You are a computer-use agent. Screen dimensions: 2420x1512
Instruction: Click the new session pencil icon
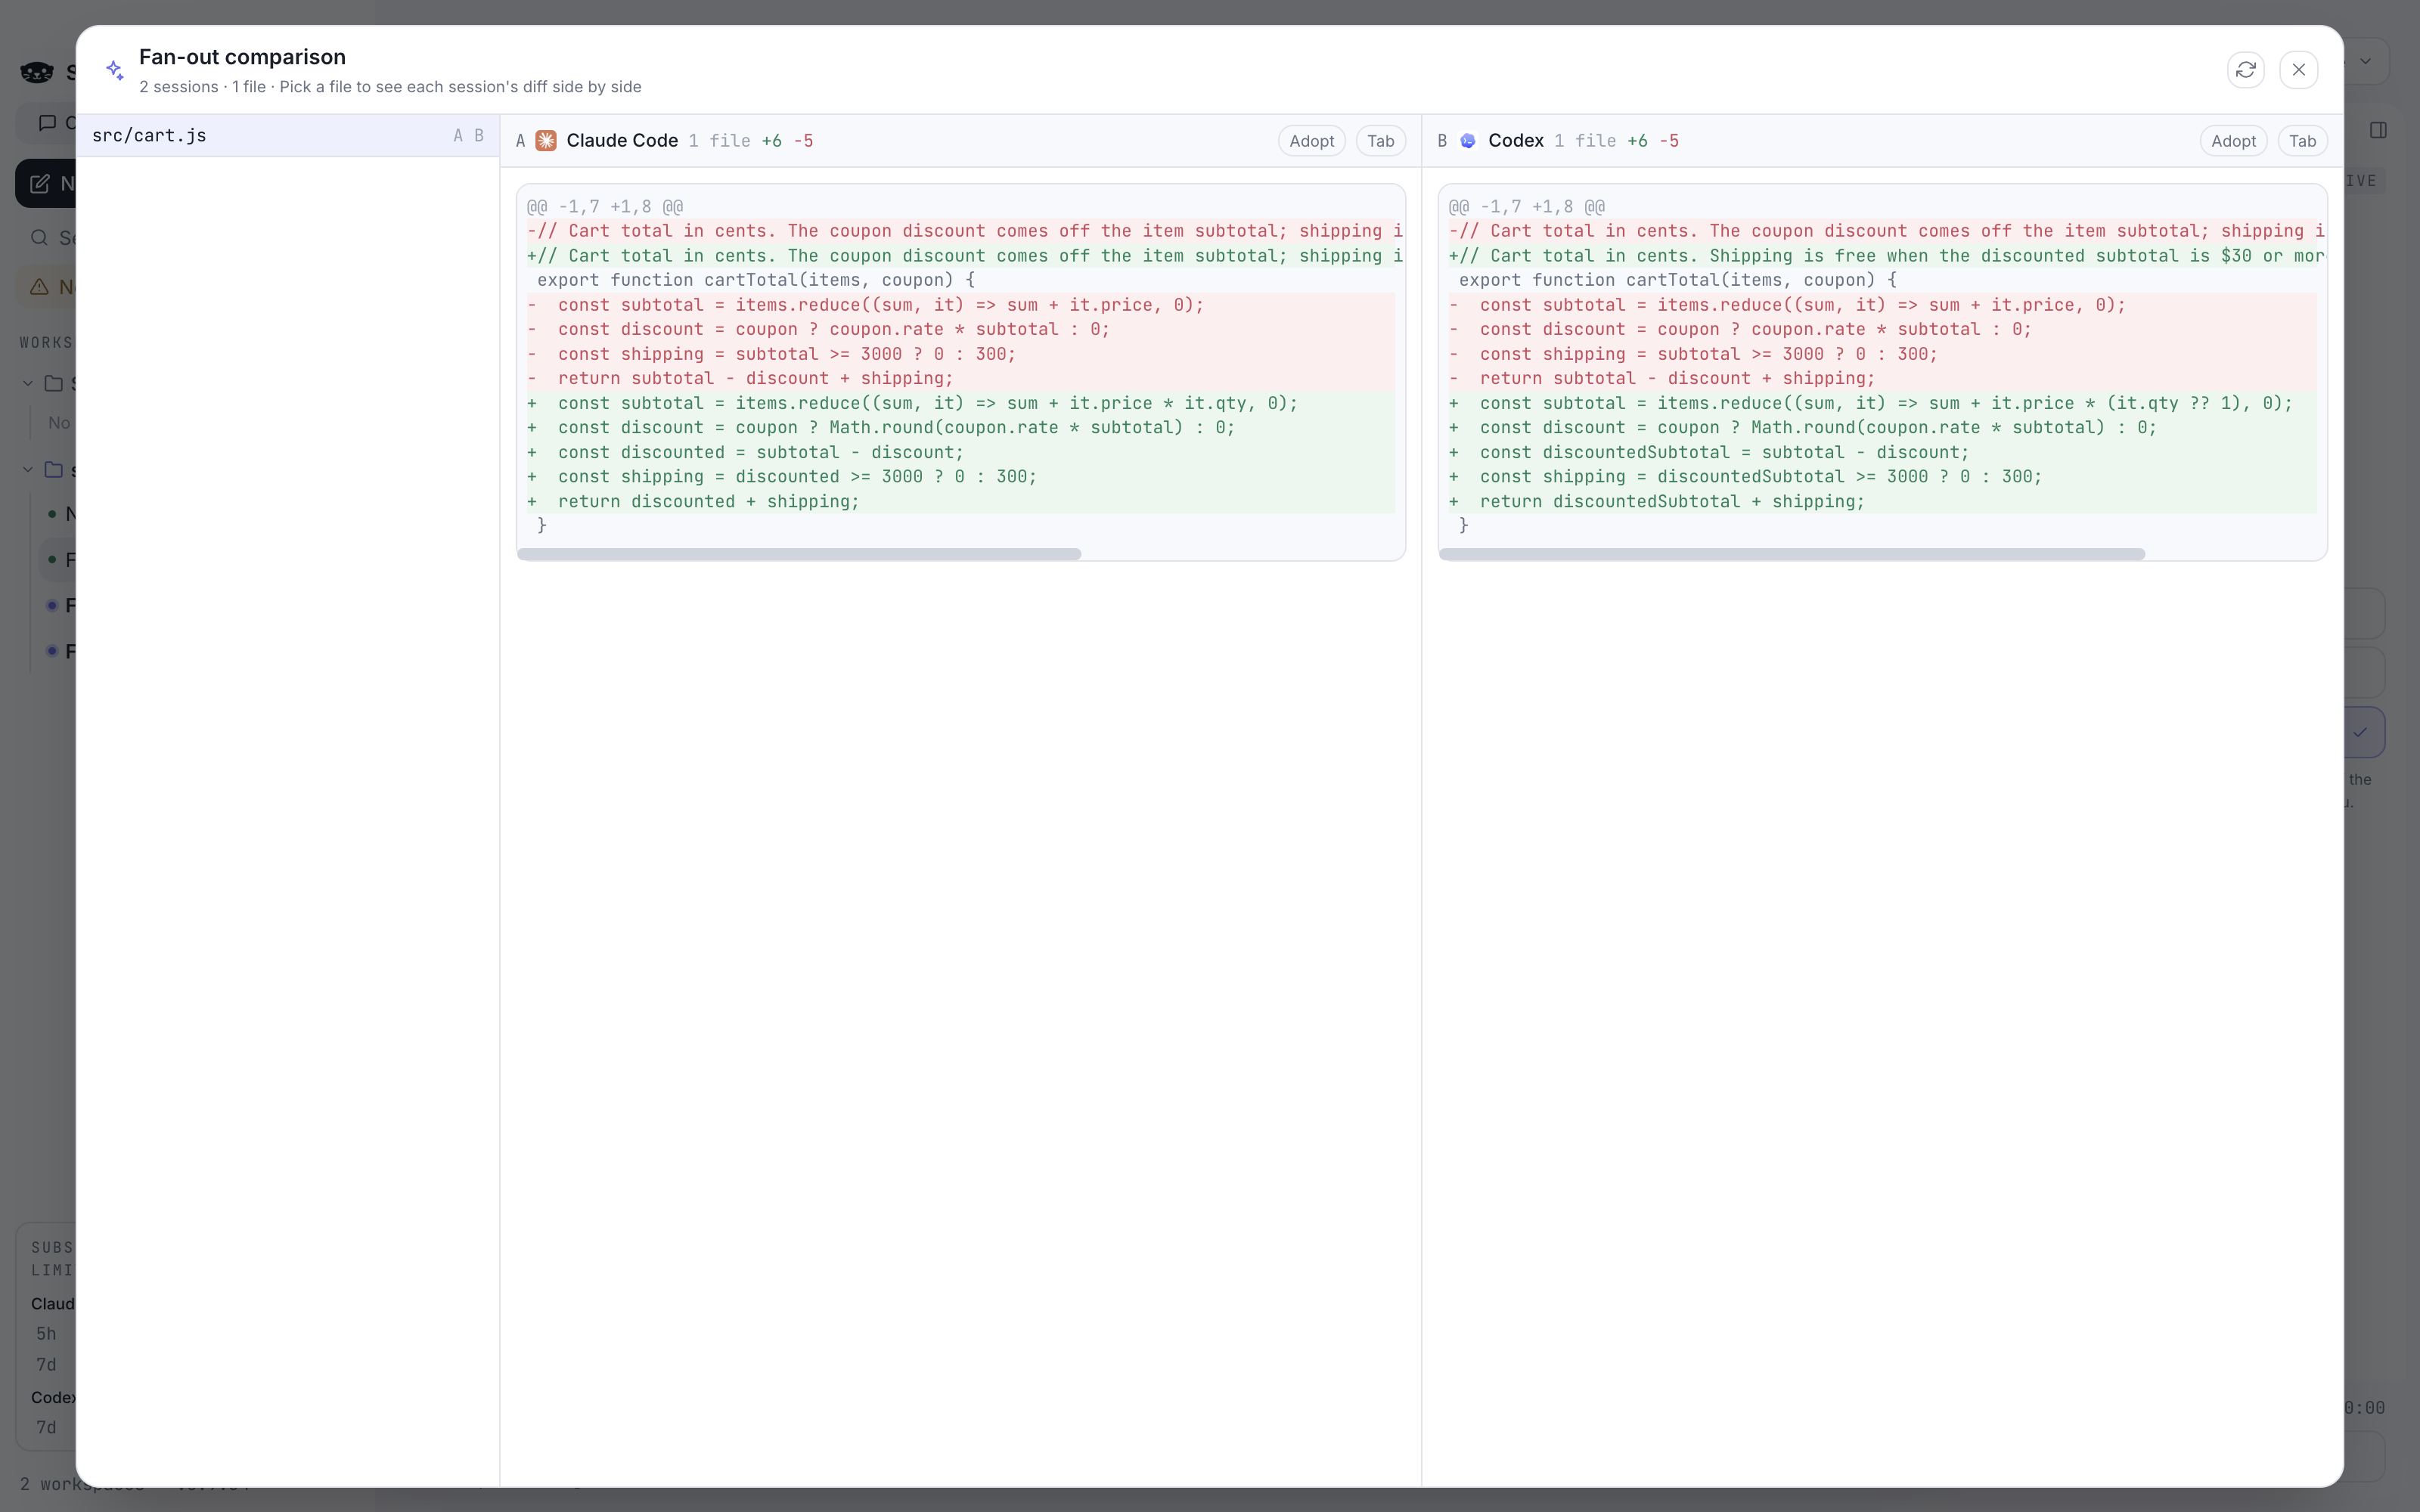[x=40, y=184]
